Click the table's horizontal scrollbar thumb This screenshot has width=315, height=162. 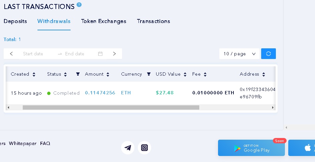(111, 108)
